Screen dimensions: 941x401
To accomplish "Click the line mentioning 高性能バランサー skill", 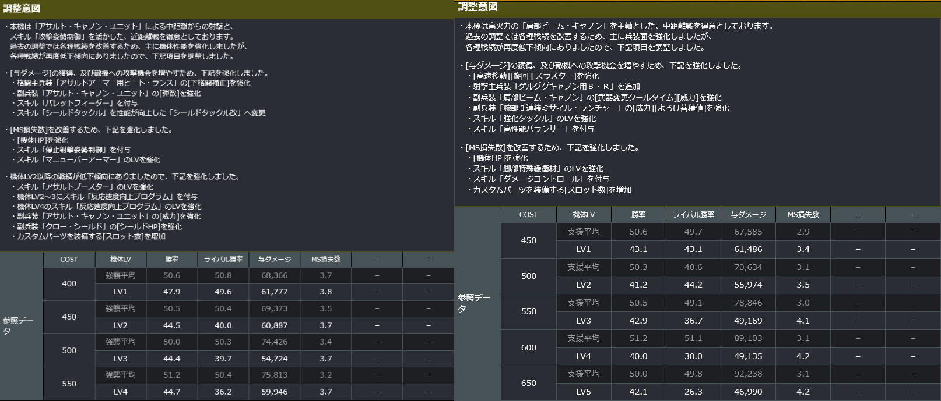I will 533,129.
